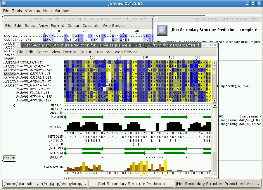The width and height of the screenshot is (263, 190).
Task: Click the JNETCONF annotation label
Action: (x=56, y=127)
